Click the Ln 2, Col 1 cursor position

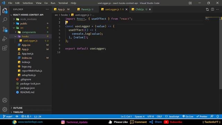126,117
